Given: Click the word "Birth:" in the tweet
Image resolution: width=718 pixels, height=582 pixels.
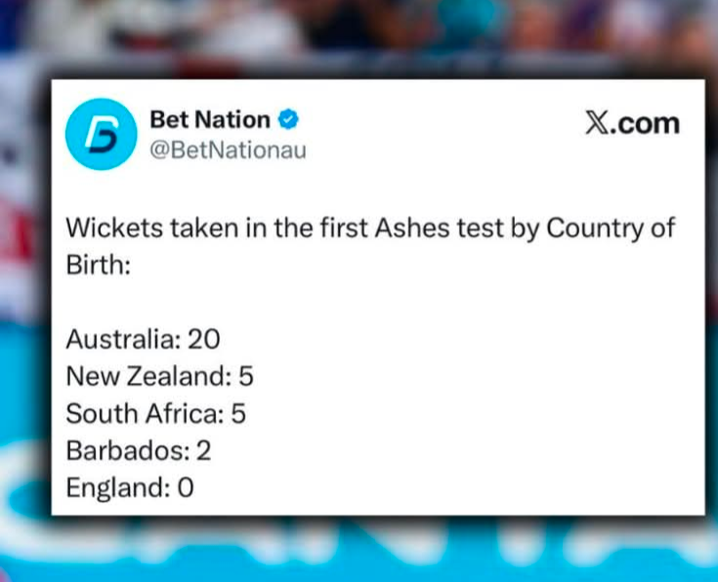Looking at the screenshot, I should (98, 267).
